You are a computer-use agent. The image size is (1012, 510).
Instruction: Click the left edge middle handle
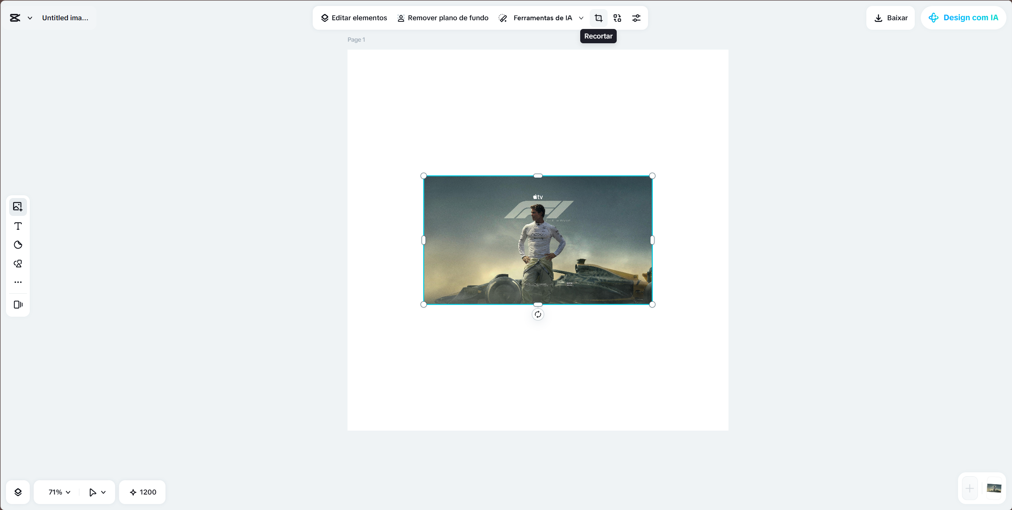pos(423,240)
